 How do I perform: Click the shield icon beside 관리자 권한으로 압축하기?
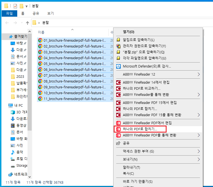pos(118,46)
